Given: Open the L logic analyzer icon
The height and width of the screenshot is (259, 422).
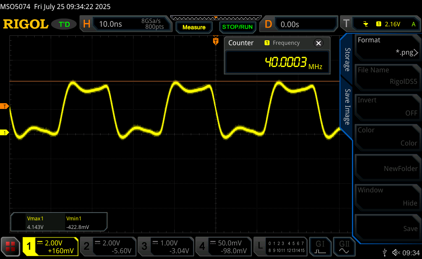Looking at the screenshot, I should [260, 245].
